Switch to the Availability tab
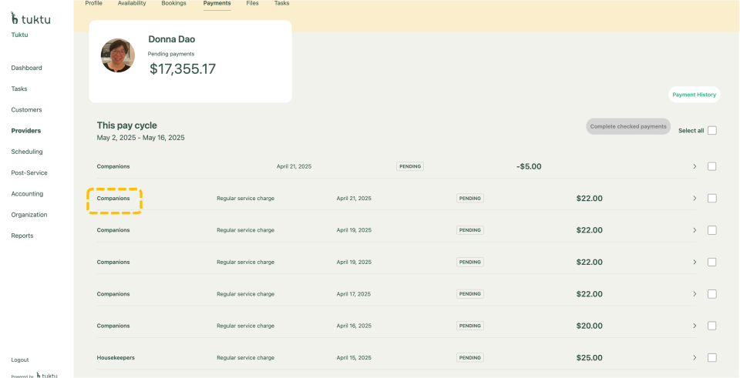This screenshot has height=378, width=740. (132, 4)
